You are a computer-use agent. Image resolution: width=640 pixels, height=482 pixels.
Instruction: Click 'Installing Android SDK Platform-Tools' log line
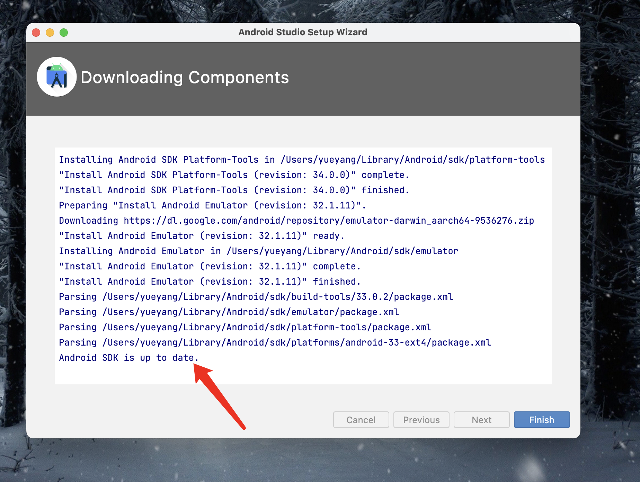[x=302, y=160]
